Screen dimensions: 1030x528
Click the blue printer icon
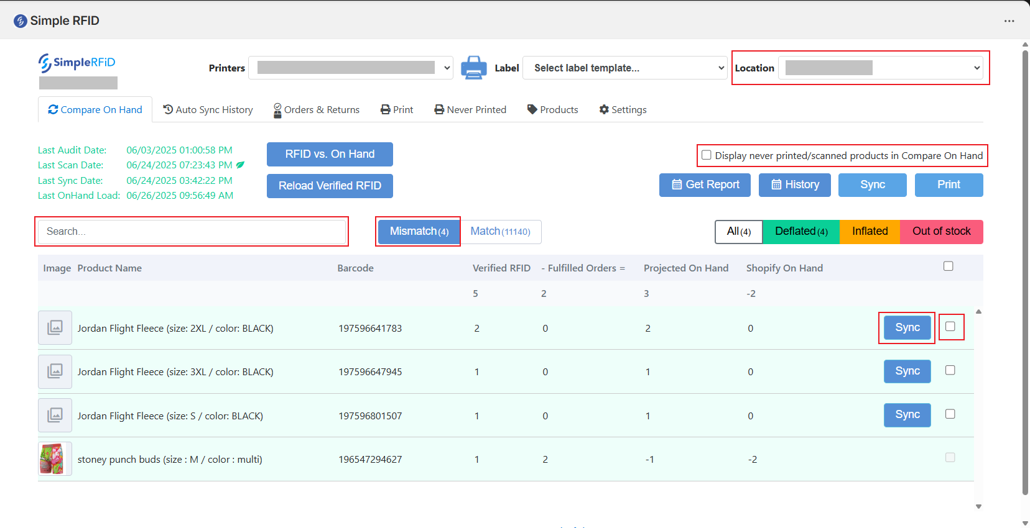pos(474,68)
